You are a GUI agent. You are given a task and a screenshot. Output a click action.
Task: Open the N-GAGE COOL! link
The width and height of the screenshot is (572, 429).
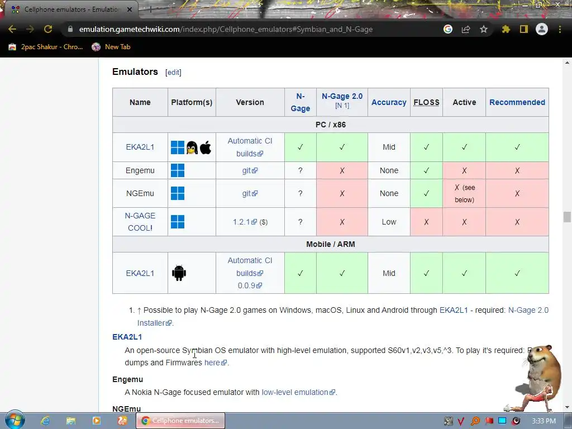click(140, 222)
